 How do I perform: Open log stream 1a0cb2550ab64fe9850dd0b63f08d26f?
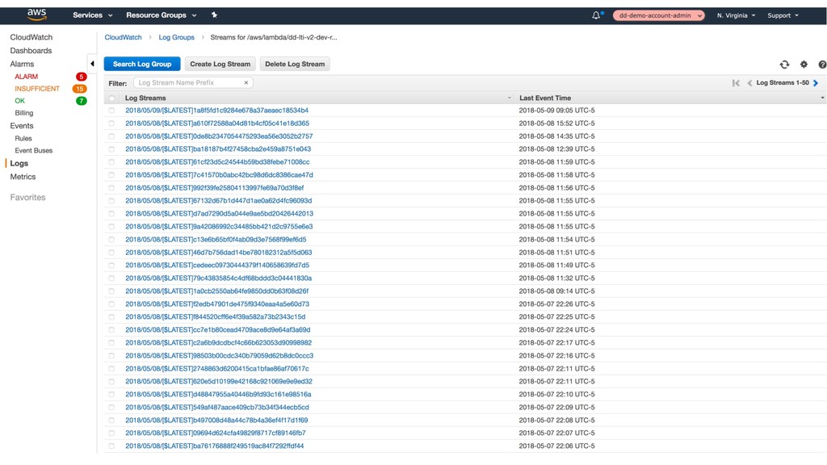coord(216,291)
